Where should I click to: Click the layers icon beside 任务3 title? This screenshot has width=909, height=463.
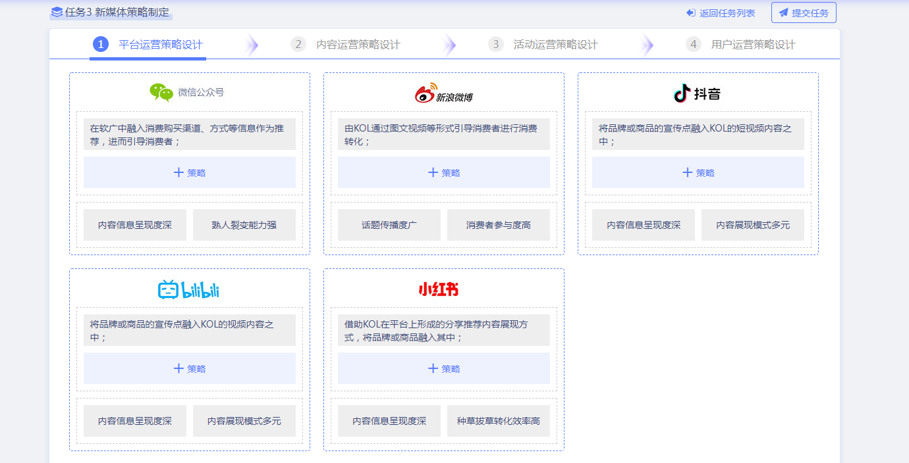pyautogui.click(x=57, y=12)
